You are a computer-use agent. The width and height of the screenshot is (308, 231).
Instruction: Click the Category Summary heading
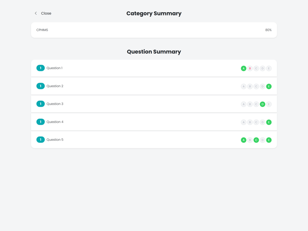[x=154, y=14]
